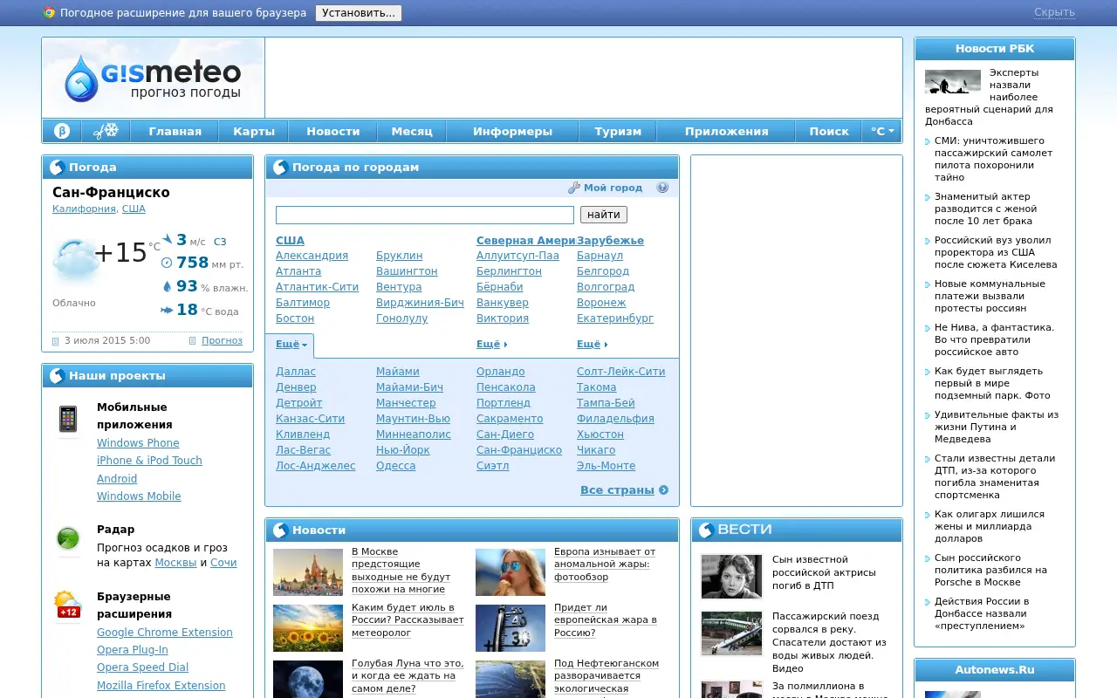Open the Туризм menu item
This screenshot has height=698, width=1117.
click(x=618, y=131)
